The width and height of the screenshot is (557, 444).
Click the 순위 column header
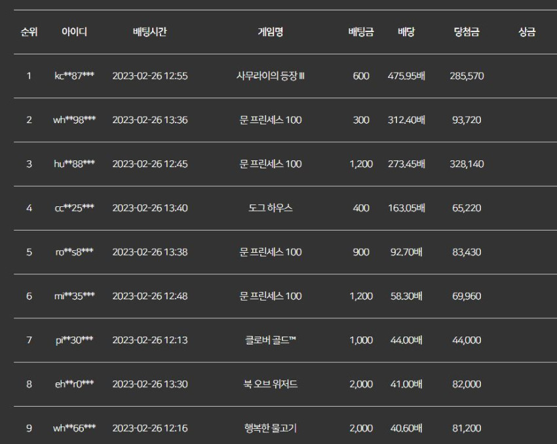[29, 32]
